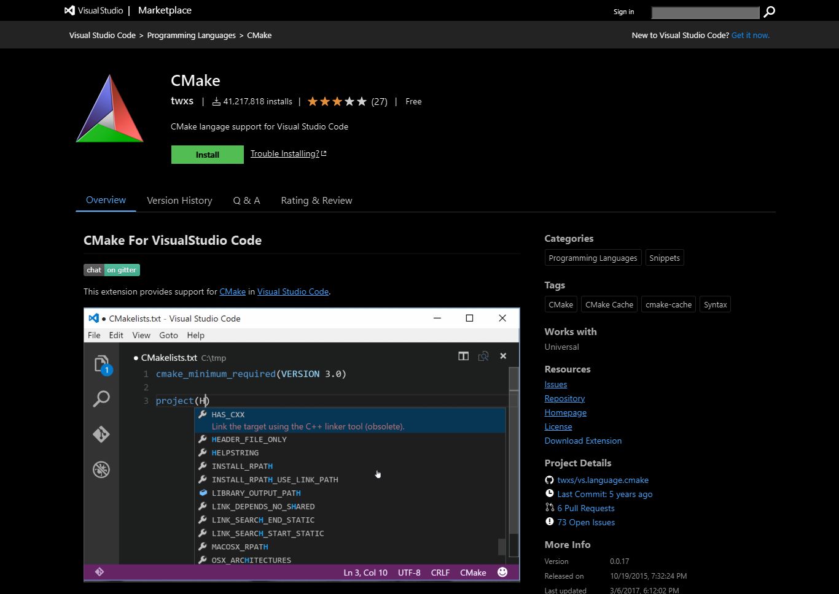The image size is (839, 594).
Task: Click the cmake-cache tag
Action: (668, 304)
